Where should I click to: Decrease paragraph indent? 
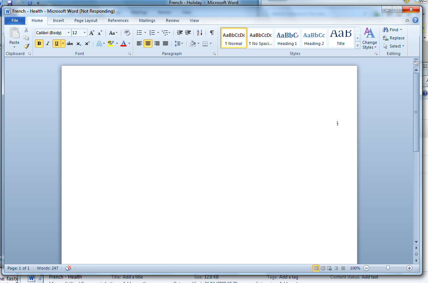coord(180,33)
